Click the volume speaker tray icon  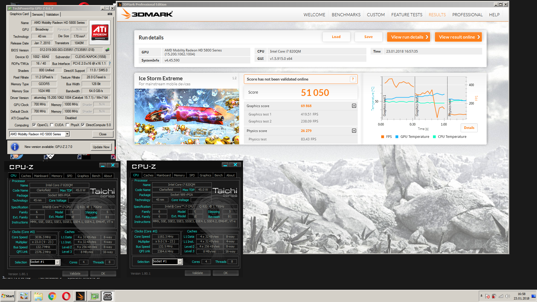coord(508,296)
